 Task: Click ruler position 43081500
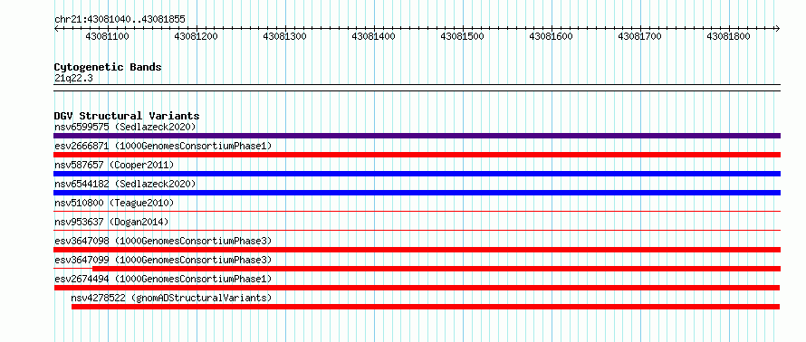463,37
